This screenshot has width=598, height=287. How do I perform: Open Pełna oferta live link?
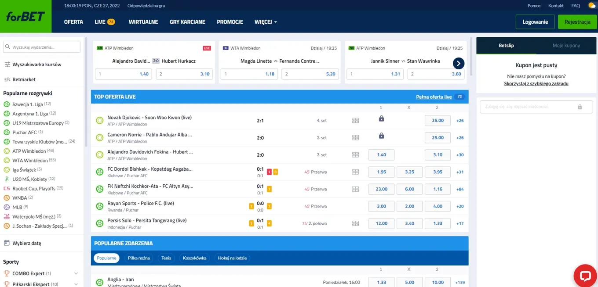[434, 97]
